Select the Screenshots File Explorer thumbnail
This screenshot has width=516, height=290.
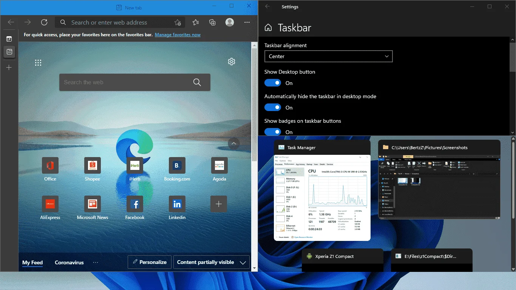tap(439, 180)
